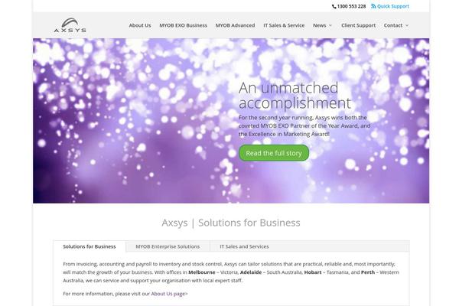Switch to IT Sales and Services tab

pyautogui.click(x=244, y=246)
